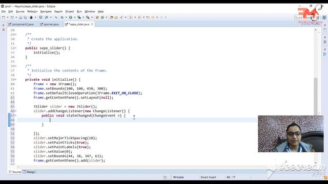Collapse the comment block at line 29
Screen dimensions: 328x184
click(x=16, y=34)
